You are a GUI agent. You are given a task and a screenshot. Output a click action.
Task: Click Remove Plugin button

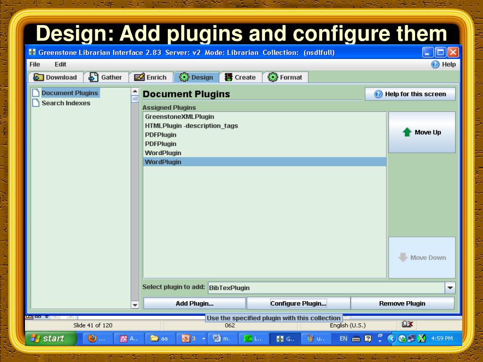(402, 304)
